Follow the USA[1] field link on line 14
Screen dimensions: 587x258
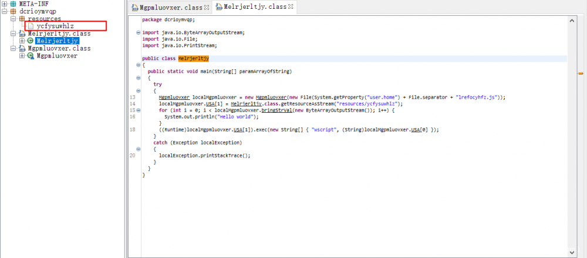click(210, 104)
